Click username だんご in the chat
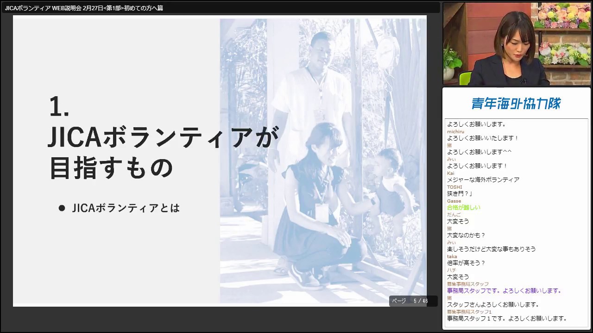The width and height of the screenshot is (593, 333). 454,215
